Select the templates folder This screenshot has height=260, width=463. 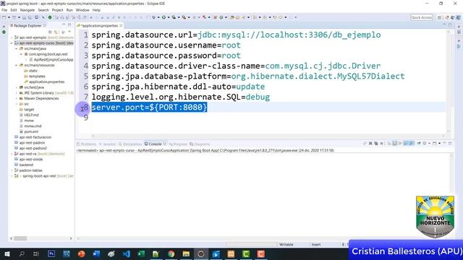coord(35,77)
